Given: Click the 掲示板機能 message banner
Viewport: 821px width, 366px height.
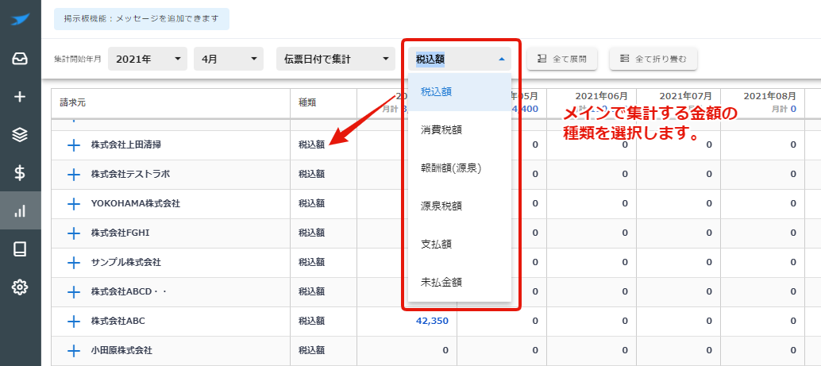Looking at the screenshot, I should (141, 19).
